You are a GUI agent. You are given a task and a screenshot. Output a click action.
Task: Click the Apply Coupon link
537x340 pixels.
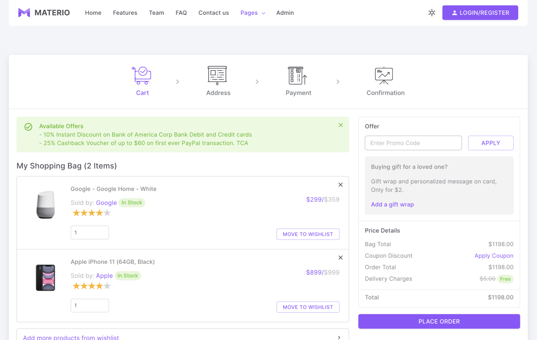tap(494, 256)
